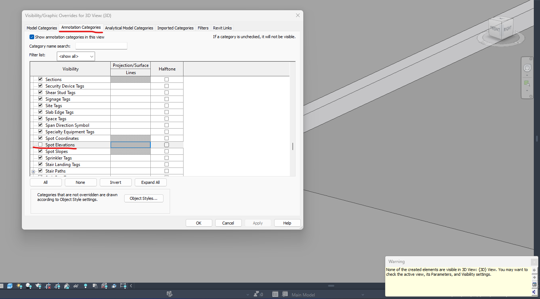The width and height of the screenshot is (540, 299).
Task: Click the Expand All button
Action: 150,182
